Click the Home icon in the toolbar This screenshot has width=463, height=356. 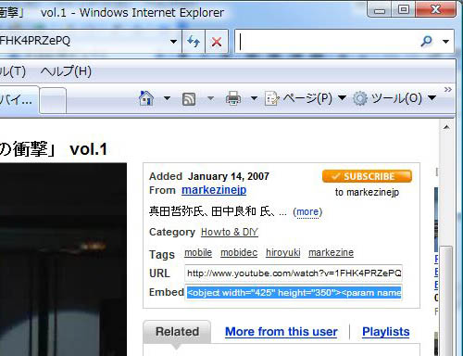click(x=146, y=98)
